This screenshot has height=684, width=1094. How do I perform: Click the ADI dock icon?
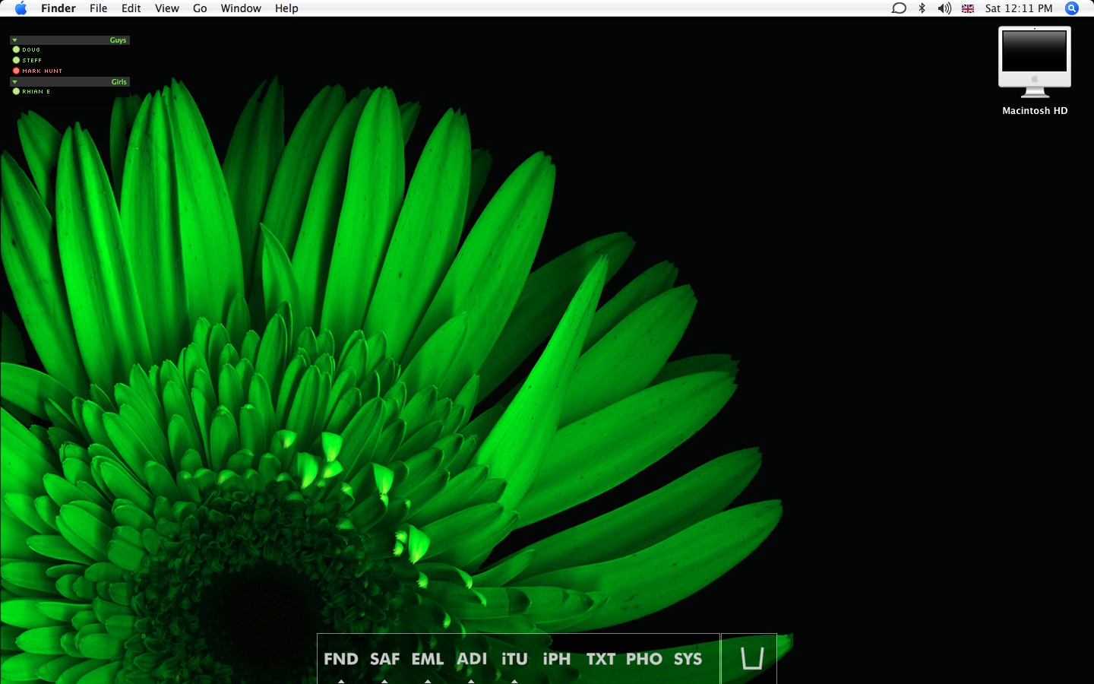(472, 659)
